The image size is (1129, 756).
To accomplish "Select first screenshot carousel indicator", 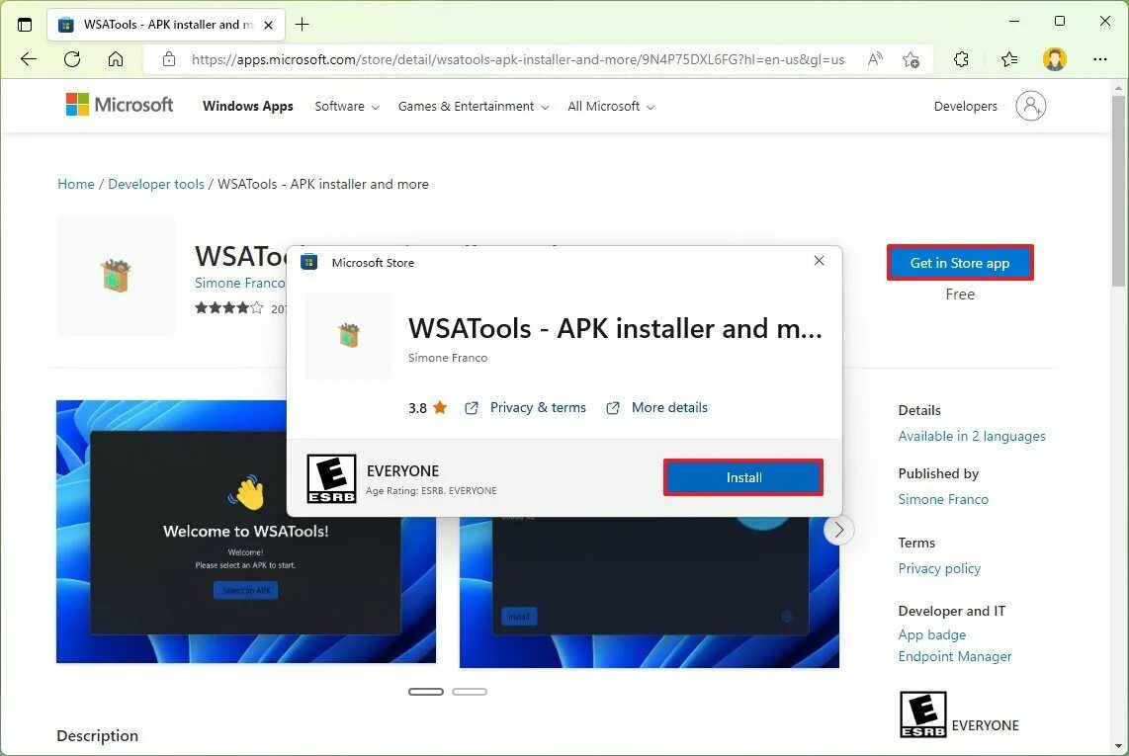I will click(x=425, y=692).
